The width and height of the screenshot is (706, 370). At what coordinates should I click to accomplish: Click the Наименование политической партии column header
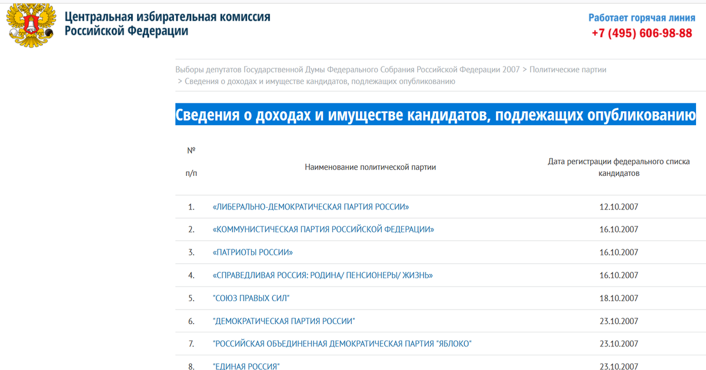pyautogui.click(x=371, y=168)
